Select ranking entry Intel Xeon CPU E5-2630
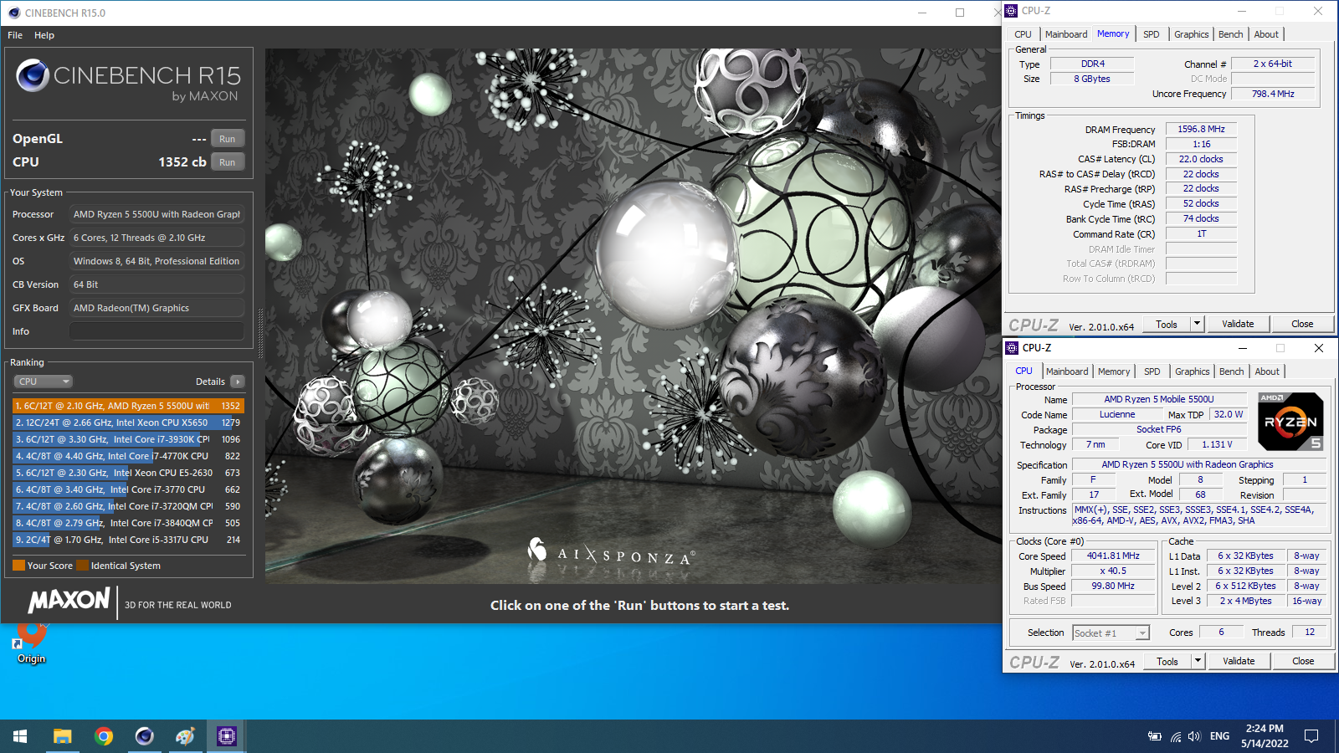 point(128,473)
